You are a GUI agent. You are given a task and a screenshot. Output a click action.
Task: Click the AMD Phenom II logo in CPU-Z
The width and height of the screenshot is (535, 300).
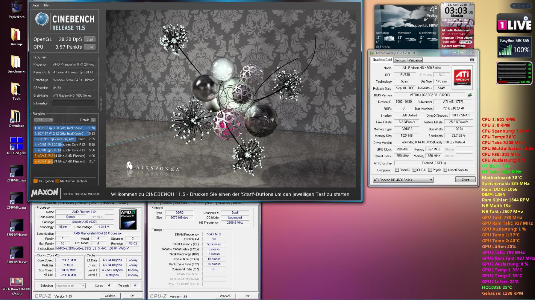click(128, 219)
